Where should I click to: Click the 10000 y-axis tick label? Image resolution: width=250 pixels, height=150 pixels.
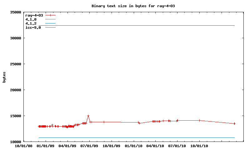[14, 142]
